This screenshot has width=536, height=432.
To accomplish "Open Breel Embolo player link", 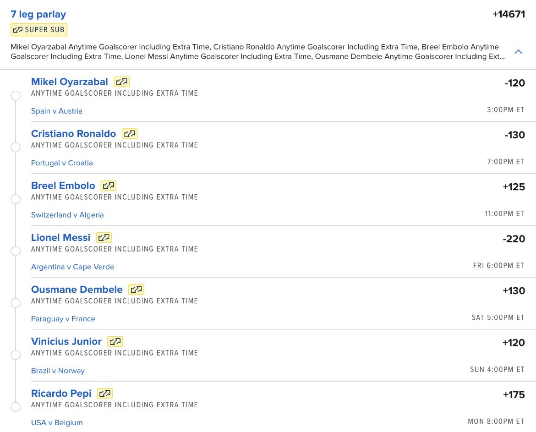I will tap(63, 186).
